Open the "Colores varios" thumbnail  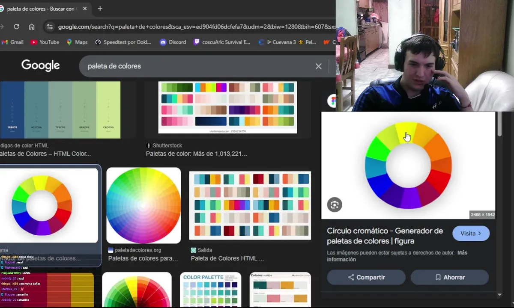[x=280, y=290]
